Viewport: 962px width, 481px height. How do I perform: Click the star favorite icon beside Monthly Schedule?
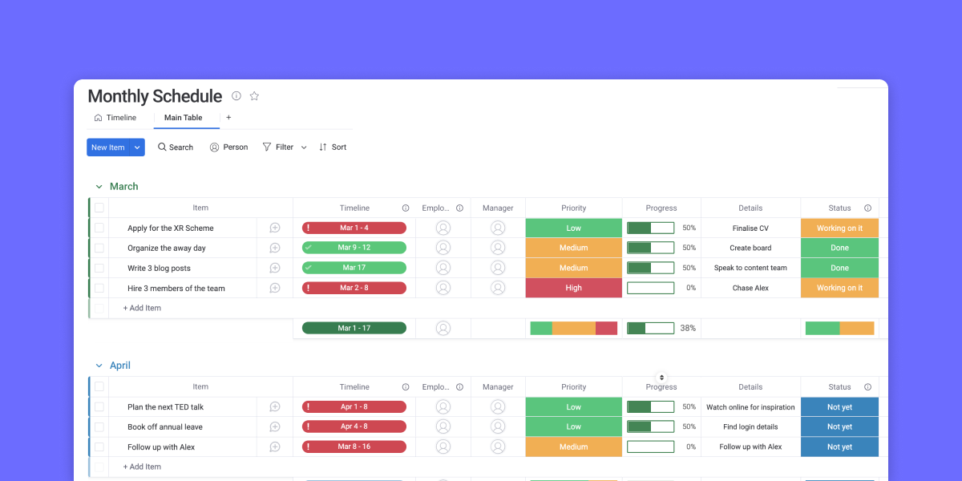point(254,96)
